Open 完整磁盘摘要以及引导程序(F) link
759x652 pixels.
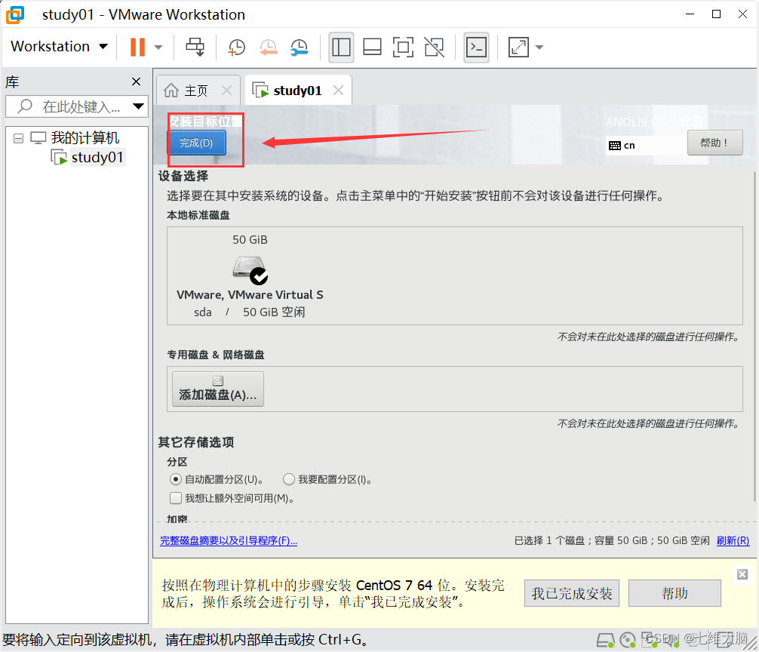[229, 540]
